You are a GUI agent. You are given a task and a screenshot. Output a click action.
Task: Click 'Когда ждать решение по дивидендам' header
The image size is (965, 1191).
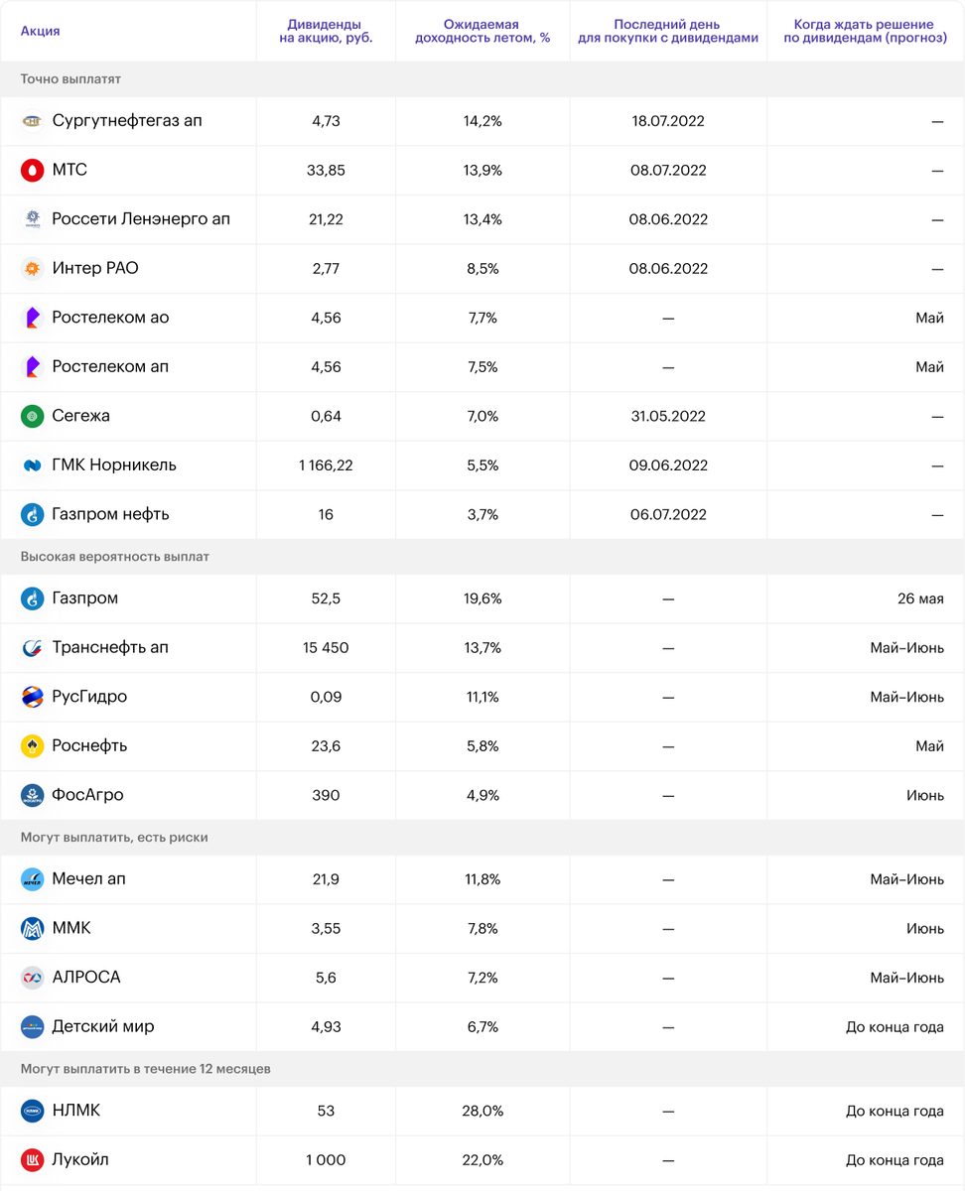point(864,31)
